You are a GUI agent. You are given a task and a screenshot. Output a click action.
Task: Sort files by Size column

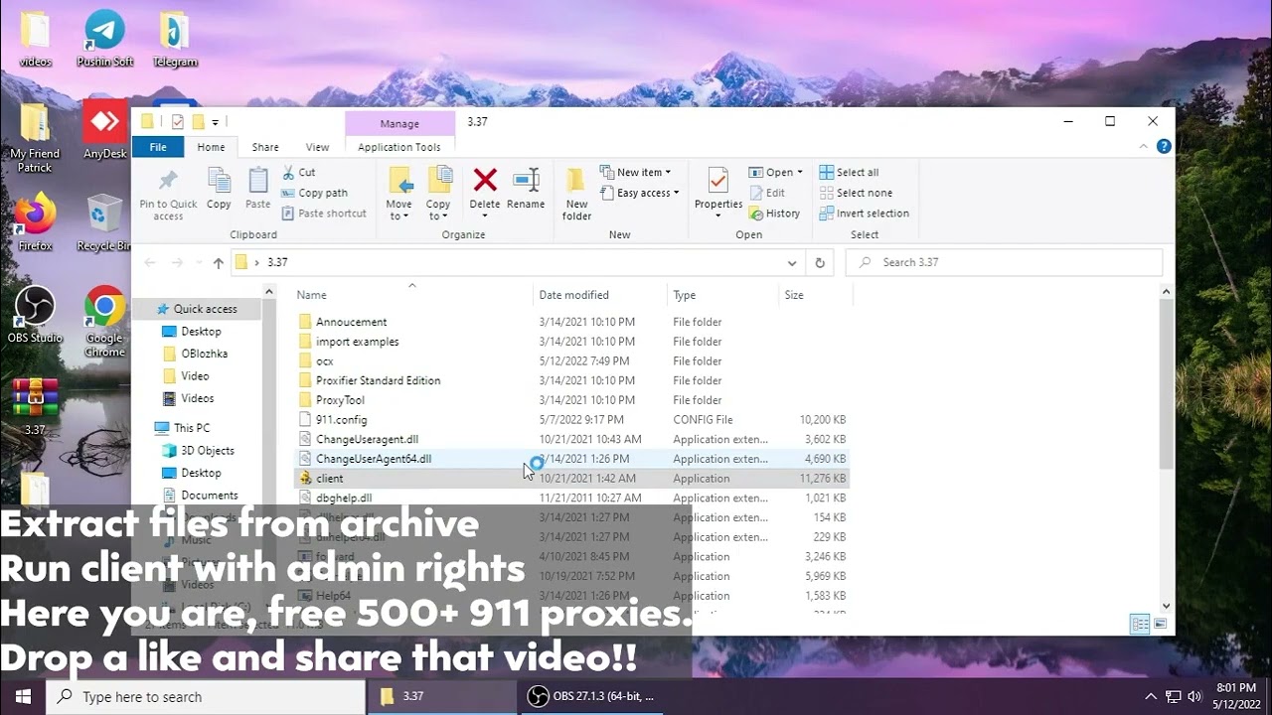click(x=815, y=295)
